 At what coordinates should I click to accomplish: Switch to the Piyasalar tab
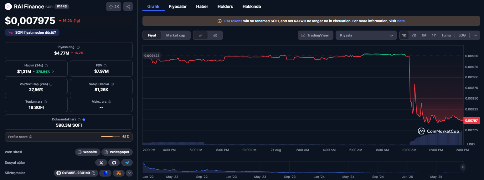click(x=178, y=6)
